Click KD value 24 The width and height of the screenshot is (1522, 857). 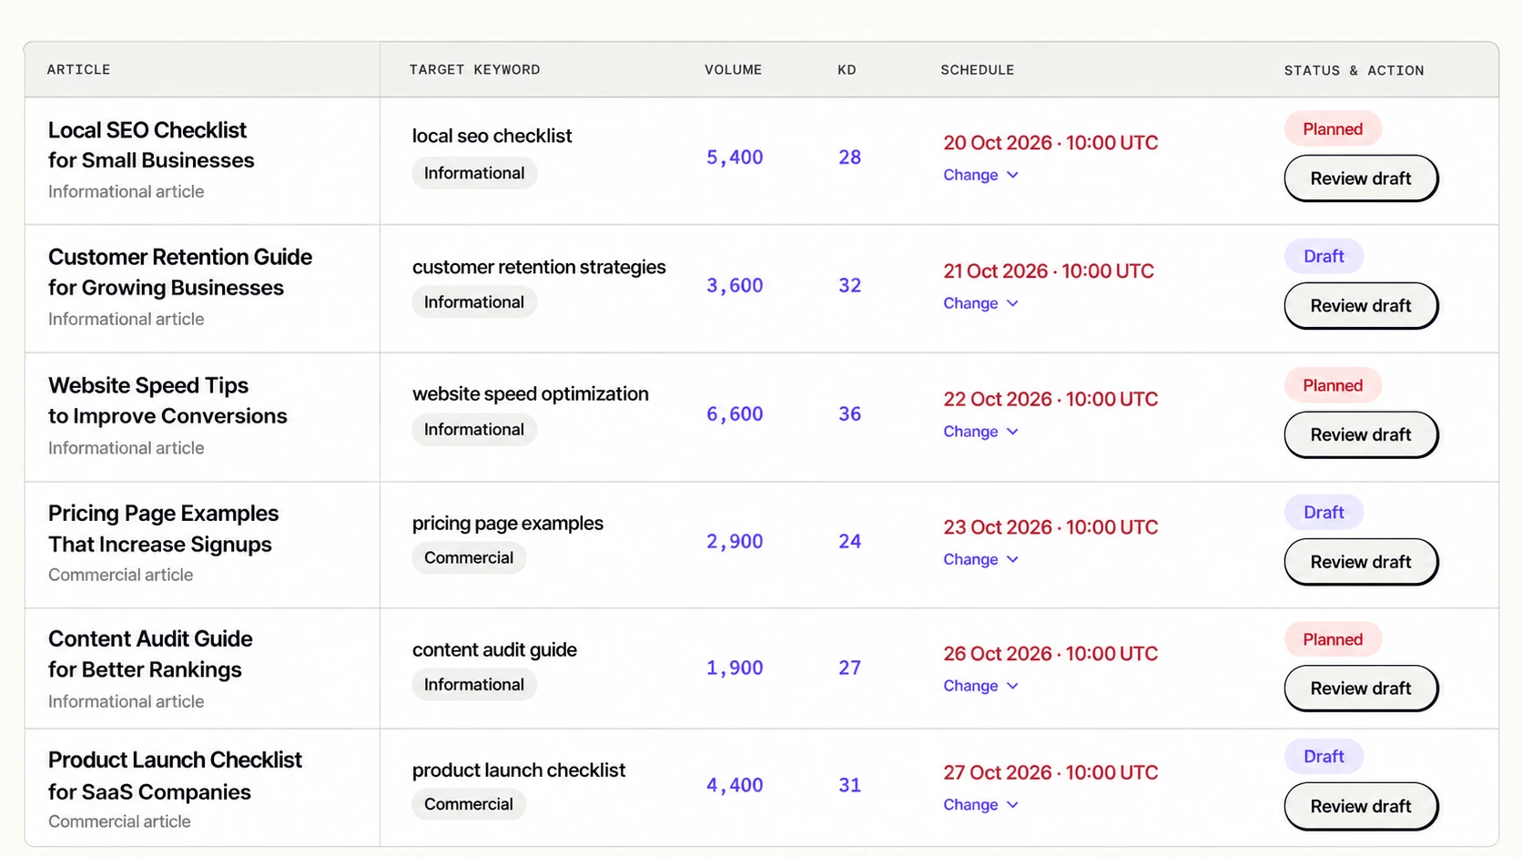[849, 541]
